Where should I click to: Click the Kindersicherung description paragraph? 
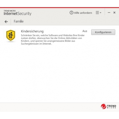pyautogui.click(x=53, y=40)
